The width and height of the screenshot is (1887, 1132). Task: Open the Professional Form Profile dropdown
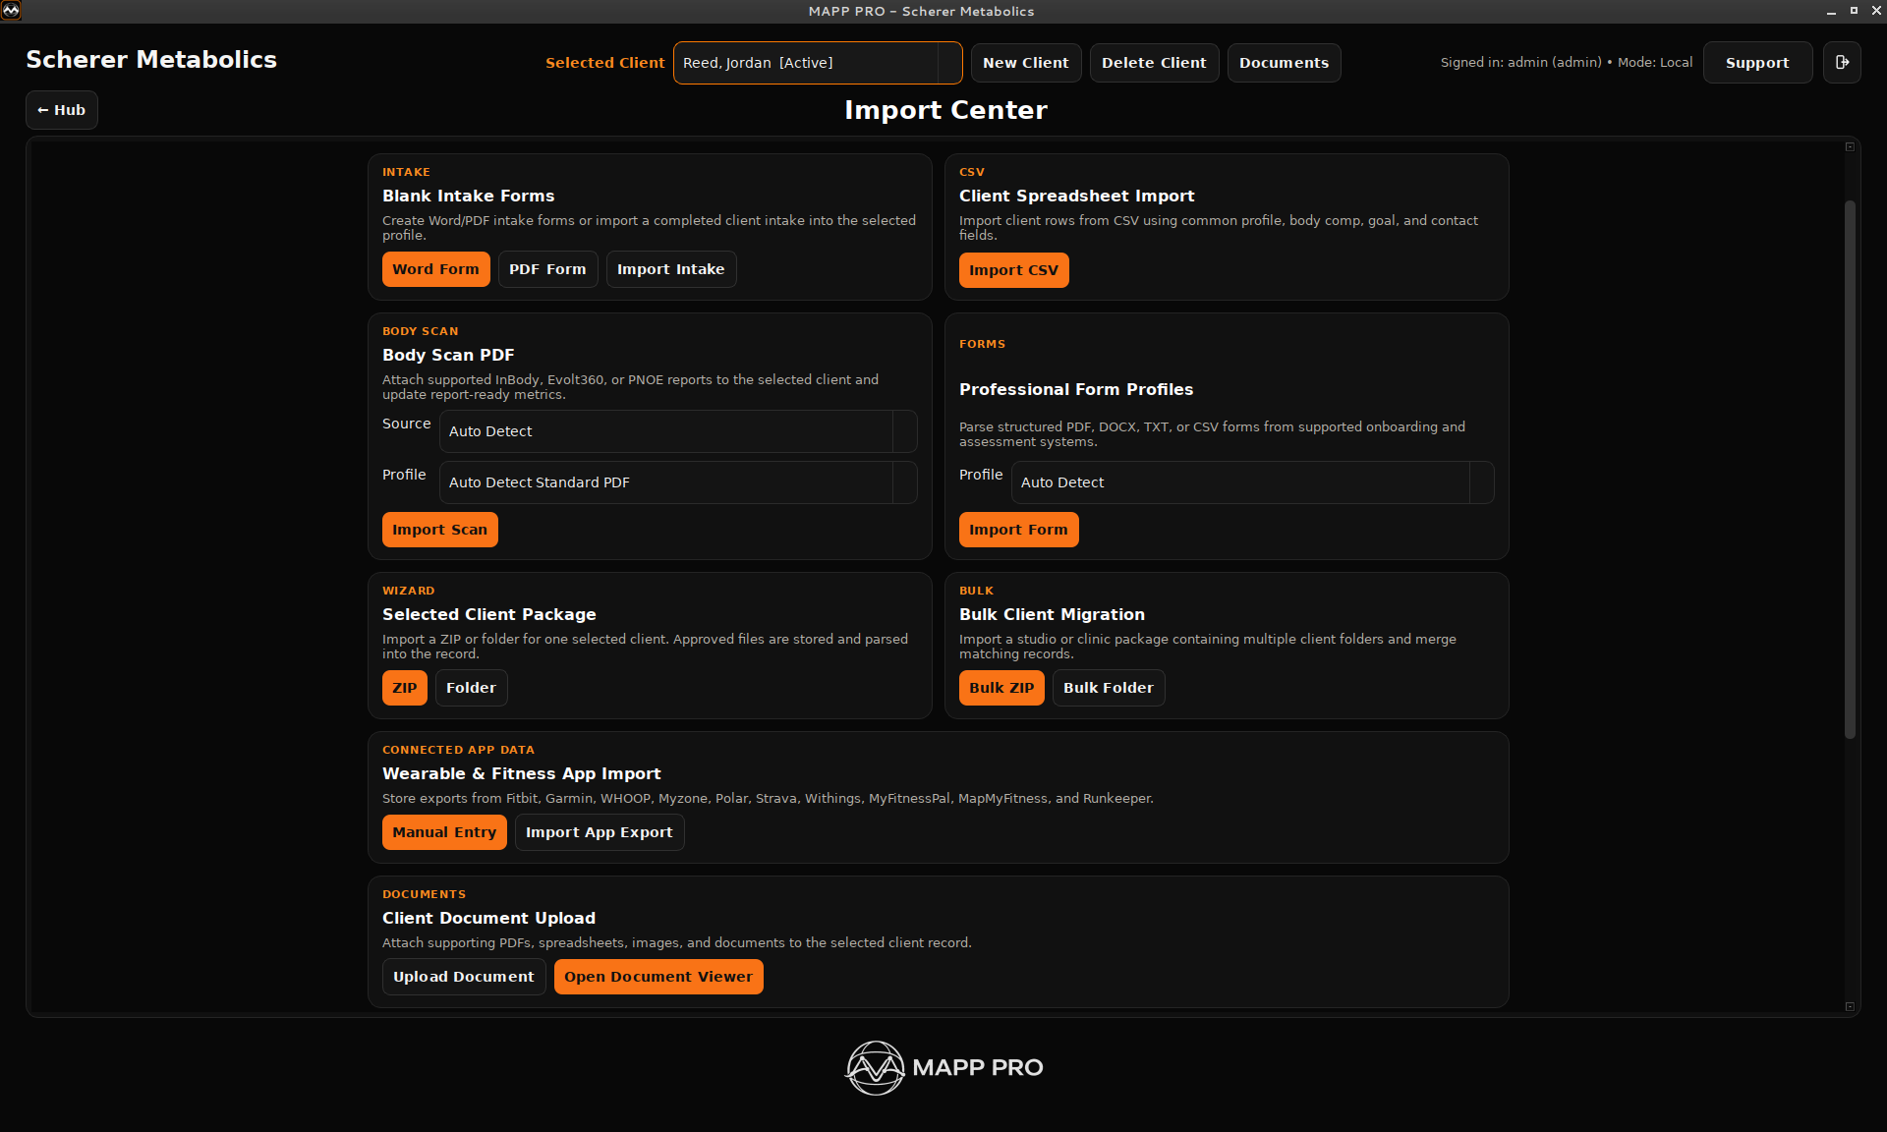click(1252, 482)
